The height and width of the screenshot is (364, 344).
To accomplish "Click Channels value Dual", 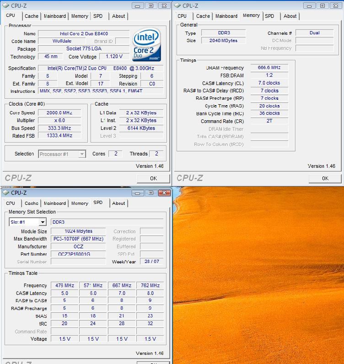I will click(315, 33).
